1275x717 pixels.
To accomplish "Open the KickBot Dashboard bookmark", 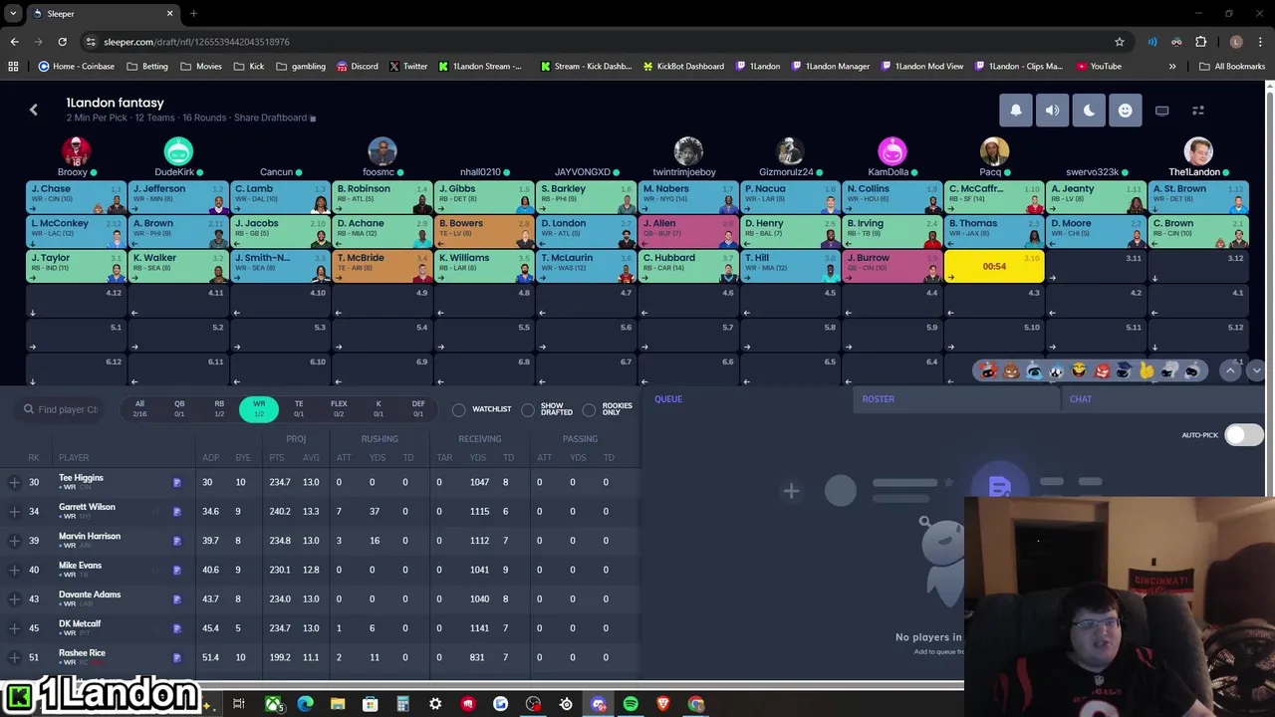I will pos(683,67).
